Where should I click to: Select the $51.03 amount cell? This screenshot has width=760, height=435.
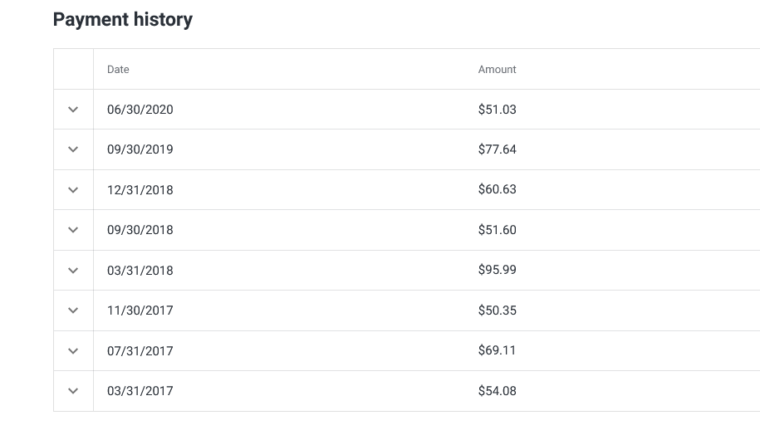(497, 110)
